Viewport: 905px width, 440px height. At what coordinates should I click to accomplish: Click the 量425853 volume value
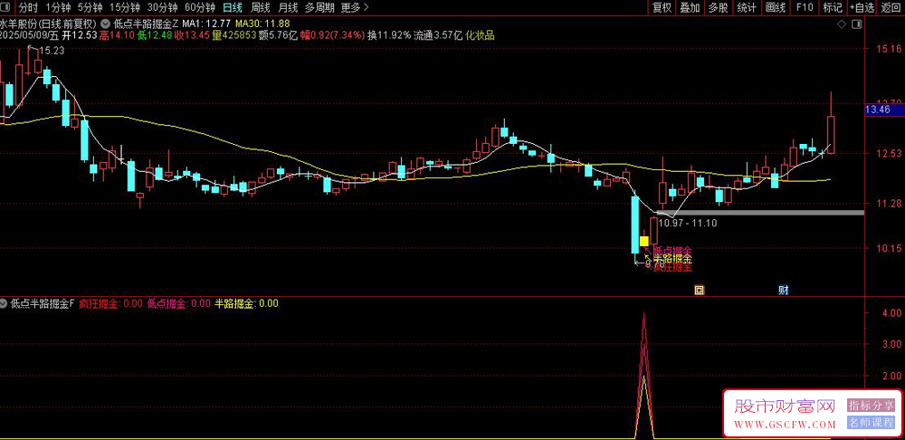point(233,35)
